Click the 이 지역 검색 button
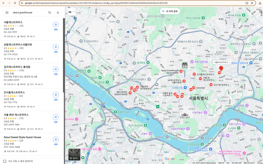The image size is (263, 164). click(170, 11)
